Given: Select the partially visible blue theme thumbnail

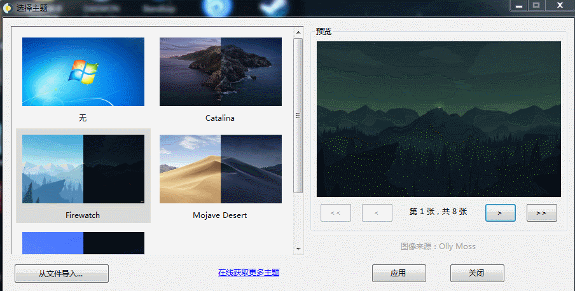Looking at the screenshot, I should click(83, 243).
